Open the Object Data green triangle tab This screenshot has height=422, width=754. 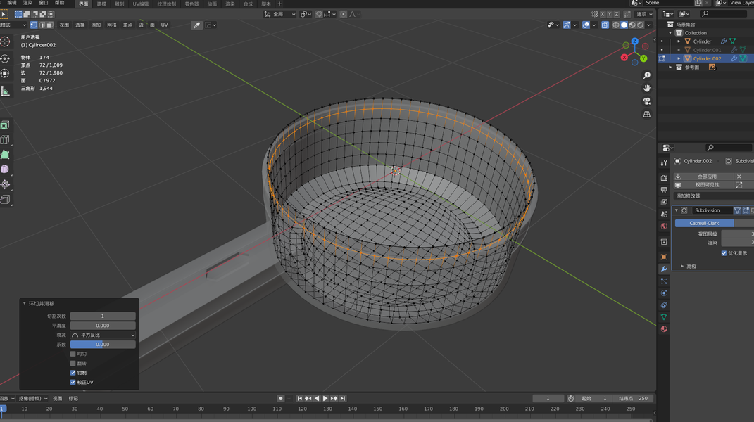coord(664,317)
